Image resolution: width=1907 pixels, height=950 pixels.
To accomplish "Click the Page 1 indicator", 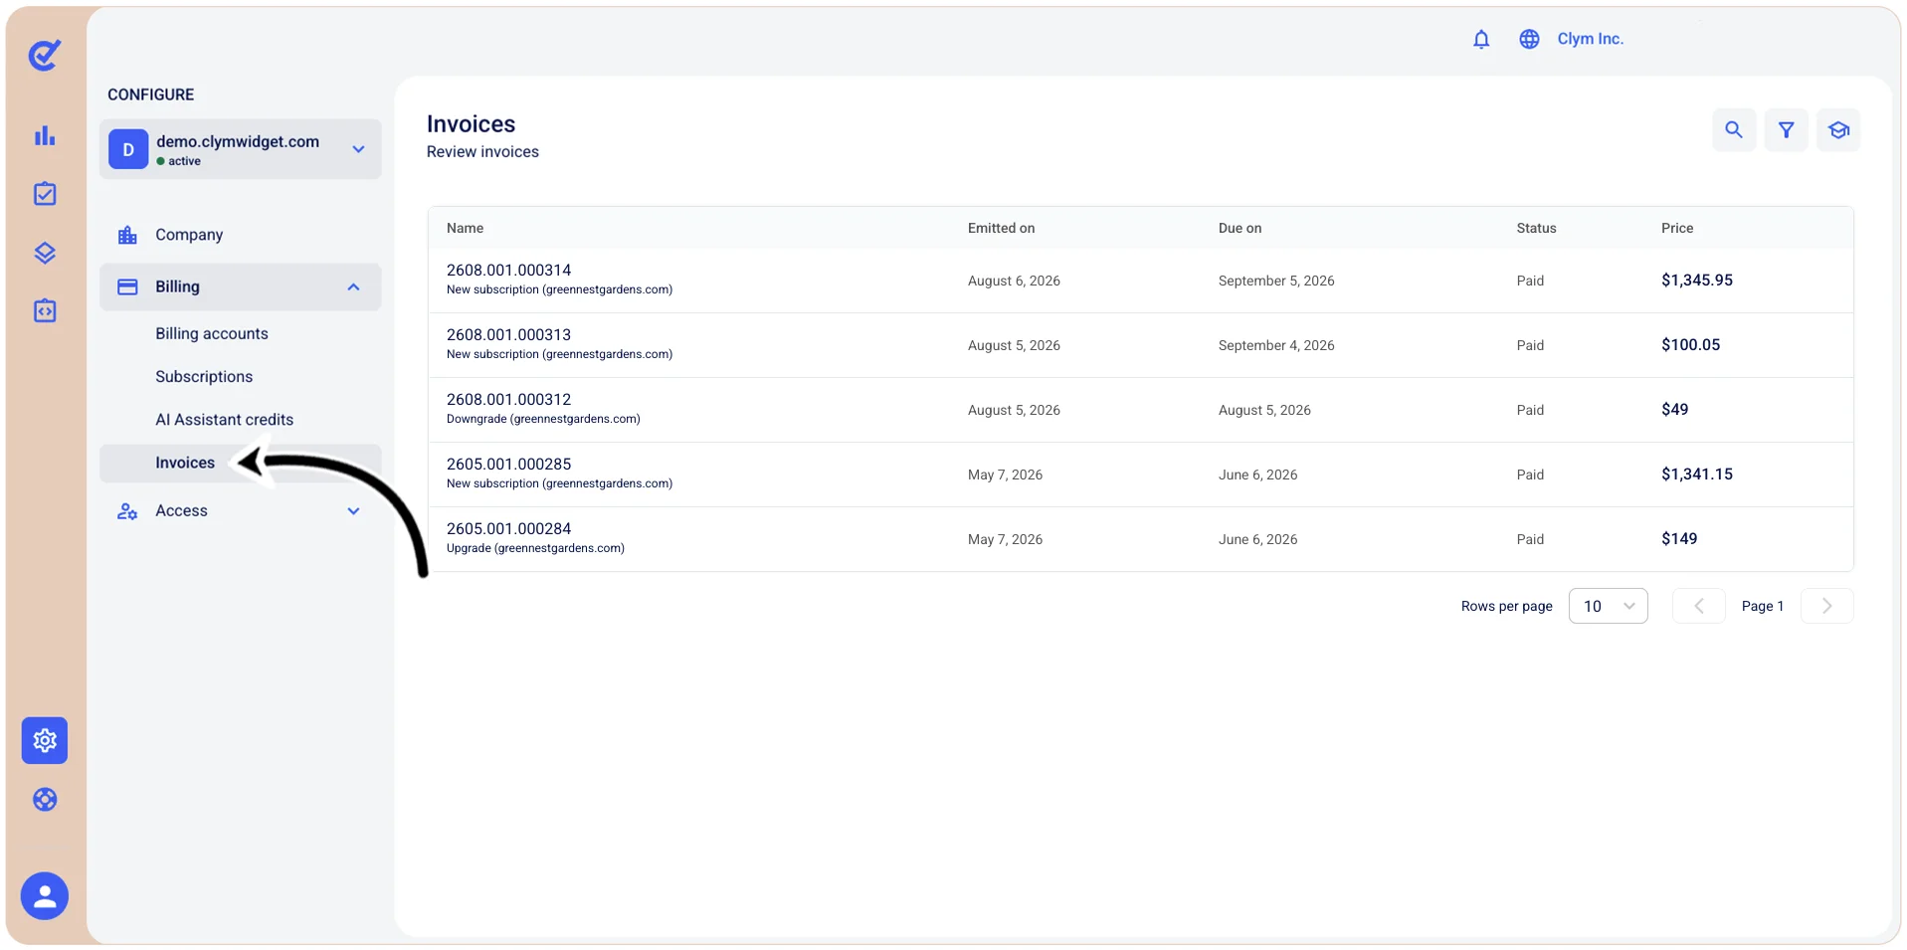I will click(1762, 606).
